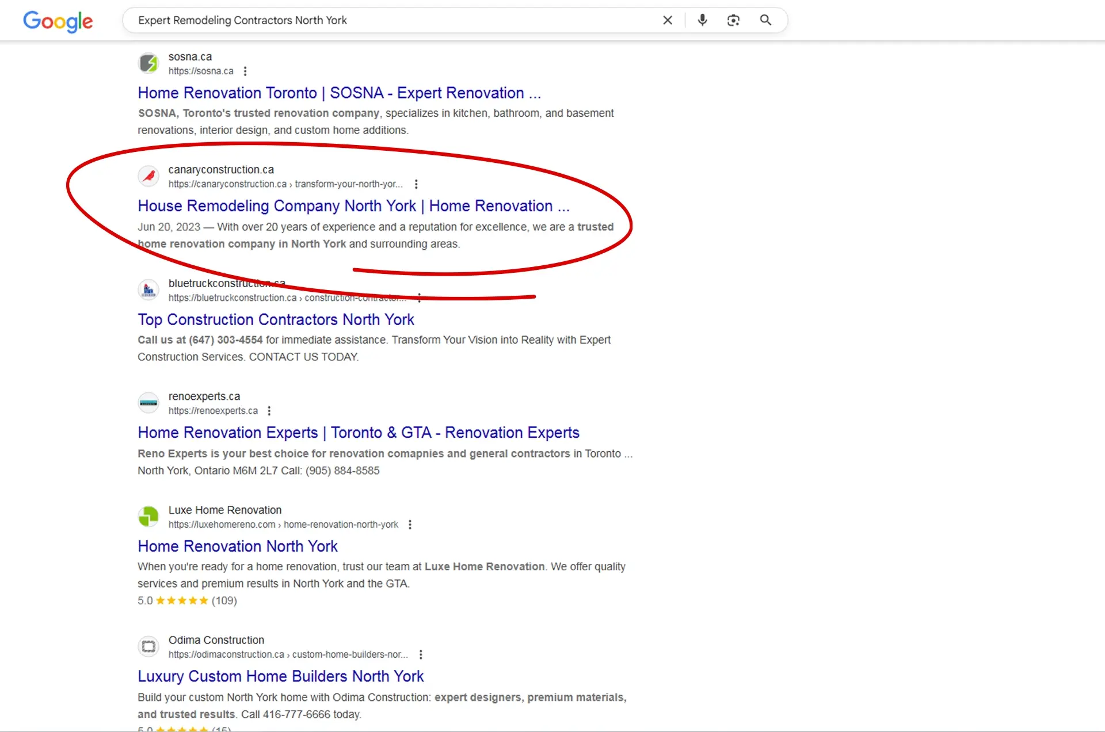Open House Remodeling Company North York result
This screenshot has height=732, width=1105.
click(x=353, y=206)
